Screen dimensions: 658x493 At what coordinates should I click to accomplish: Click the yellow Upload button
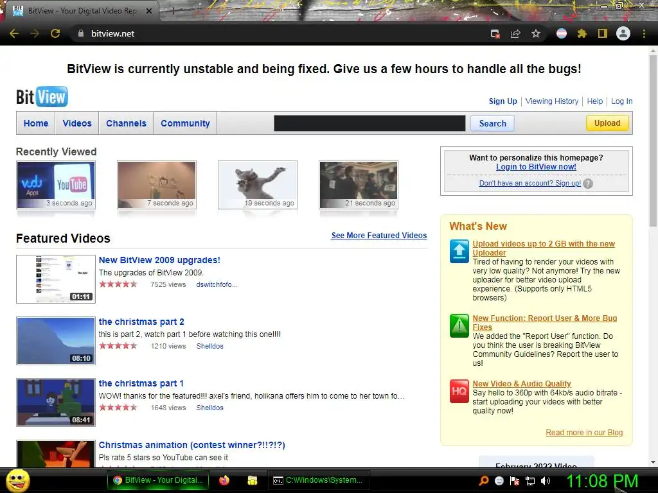coord(607,123)
